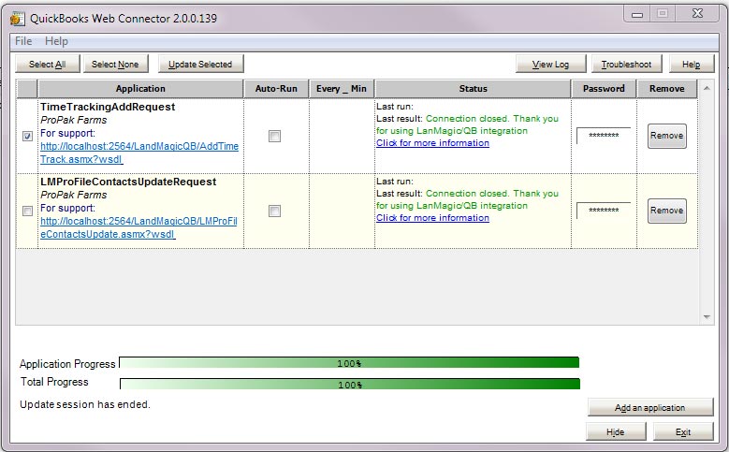Open the File menu
This screenshot has width=729, height=452.
23,41
